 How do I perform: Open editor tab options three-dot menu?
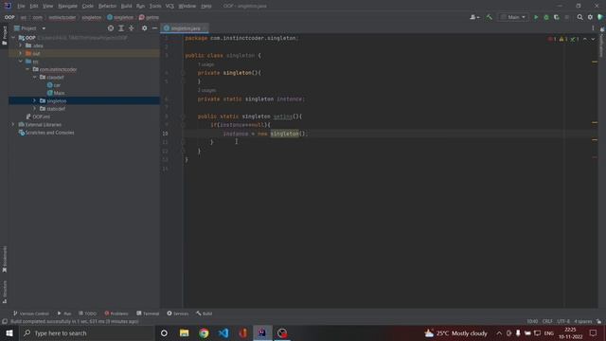[x=593, y=27]
